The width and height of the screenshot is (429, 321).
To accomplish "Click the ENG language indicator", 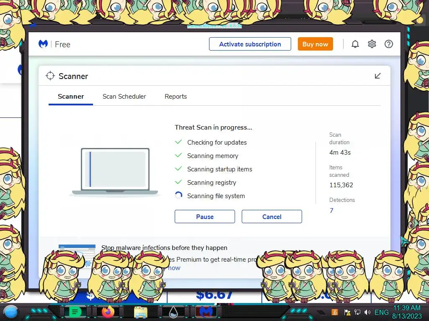I will pos(381,312).
